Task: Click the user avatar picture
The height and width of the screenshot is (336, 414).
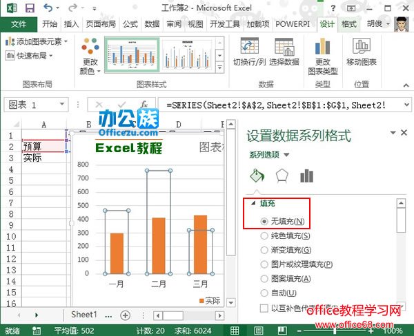Action: tap(402, 24)
